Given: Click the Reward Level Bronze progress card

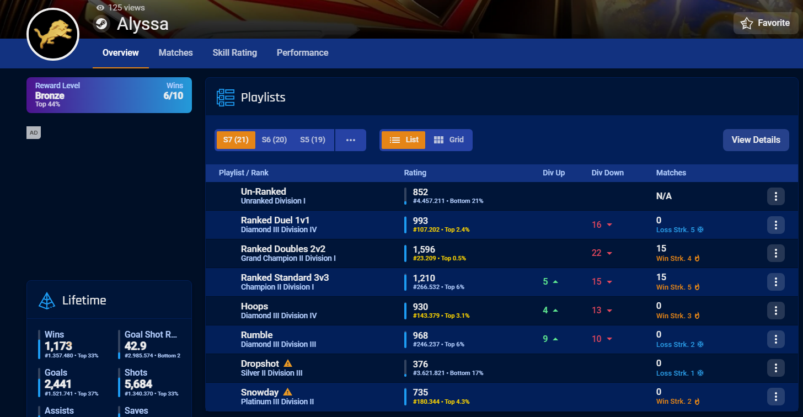Looking at the screenshot, I should [x=109, y=95].
